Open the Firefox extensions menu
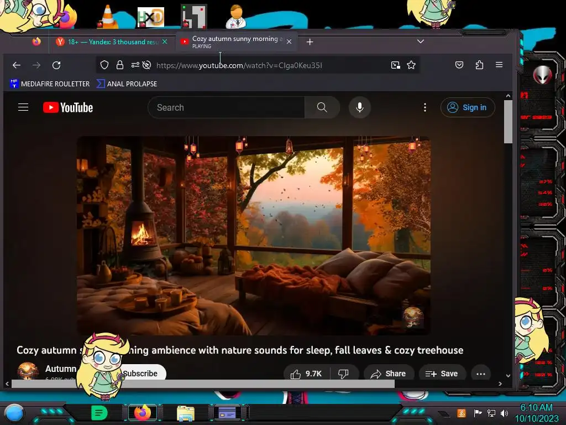 [x=479, y=65]
